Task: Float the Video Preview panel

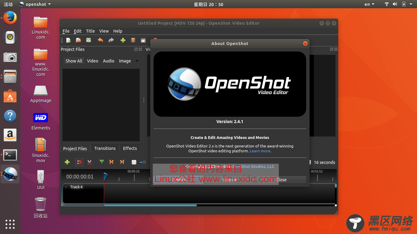Action: [x=332, y=49]
